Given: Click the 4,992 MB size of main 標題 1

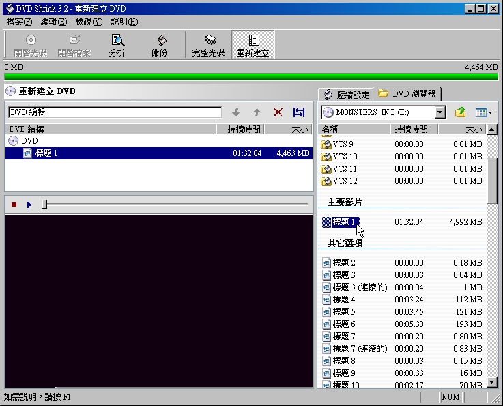Looking at the screenshot, I should [465, 222].
